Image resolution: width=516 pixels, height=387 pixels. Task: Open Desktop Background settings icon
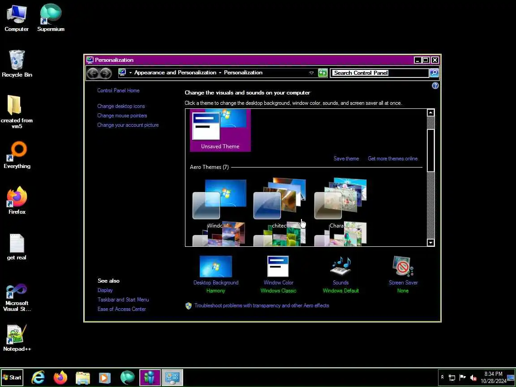215,267
